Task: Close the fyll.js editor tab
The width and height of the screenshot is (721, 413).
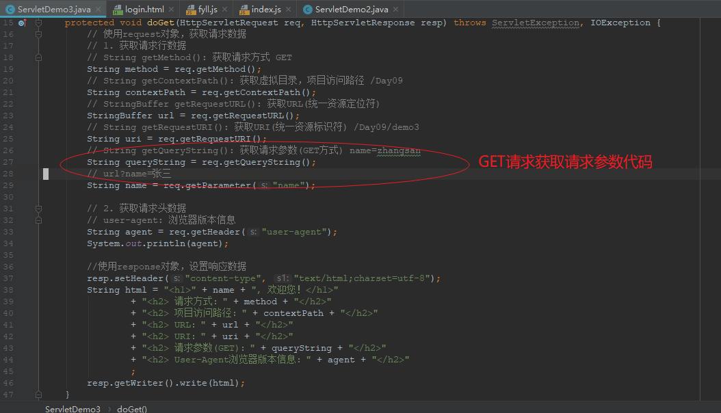Action: (x=224, y=10)
